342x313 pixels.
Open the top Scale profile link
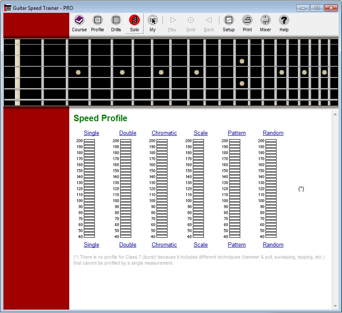tap(200, 133)
